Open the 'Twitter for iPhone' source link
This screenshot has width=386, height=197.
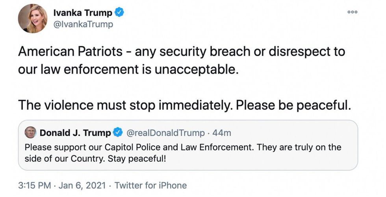tap(151, 185)
